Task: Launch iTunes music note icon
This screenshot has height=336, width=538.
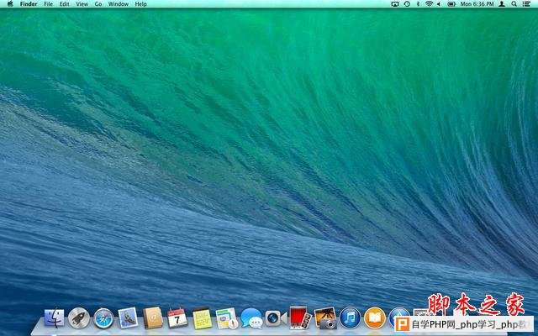Action: coord(350,318)
